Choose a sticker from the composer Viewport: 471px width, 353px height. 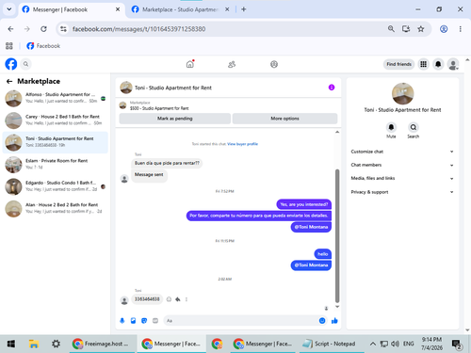(144, 320)
